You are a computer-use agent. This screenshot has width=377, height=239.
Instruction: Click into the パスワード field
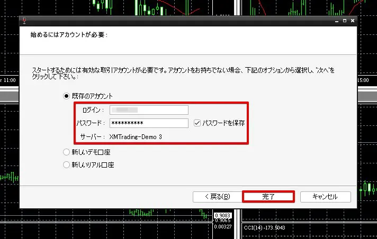[x=149, y=123]
